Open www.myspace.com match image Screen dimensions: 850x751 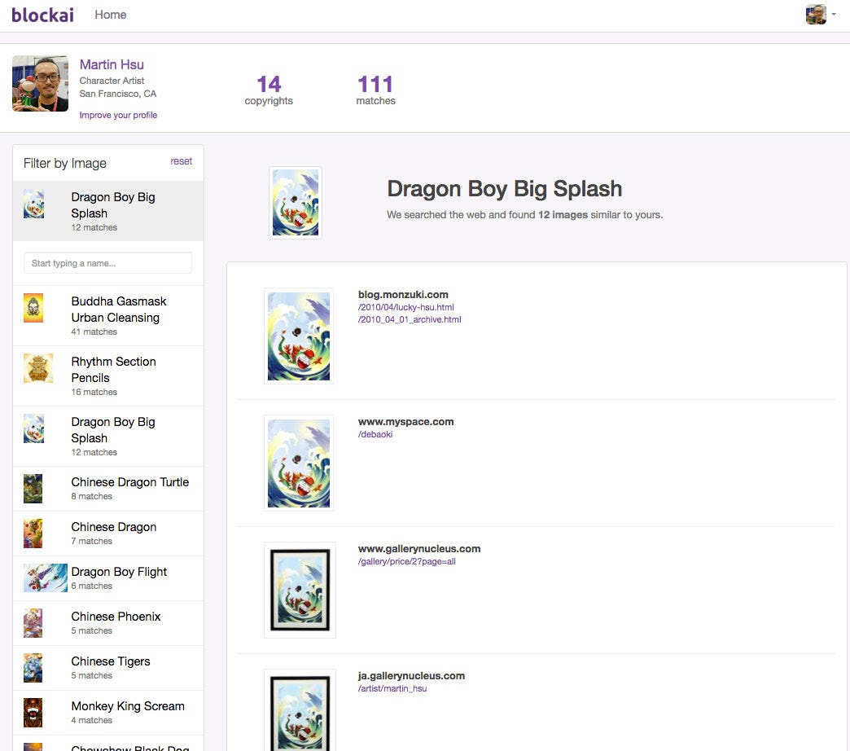click(299, 463)
